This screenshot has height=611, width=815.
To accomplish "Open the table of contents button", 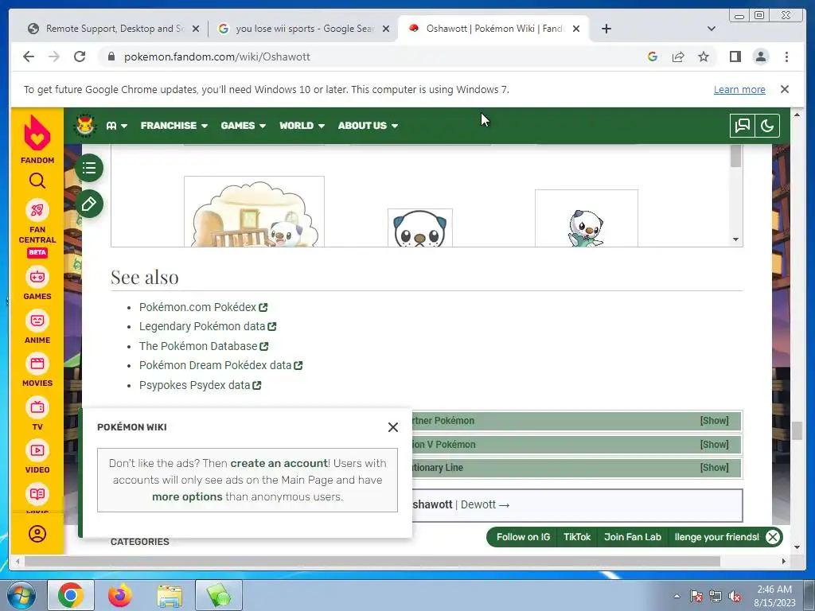I will click(x=89, y=168).
